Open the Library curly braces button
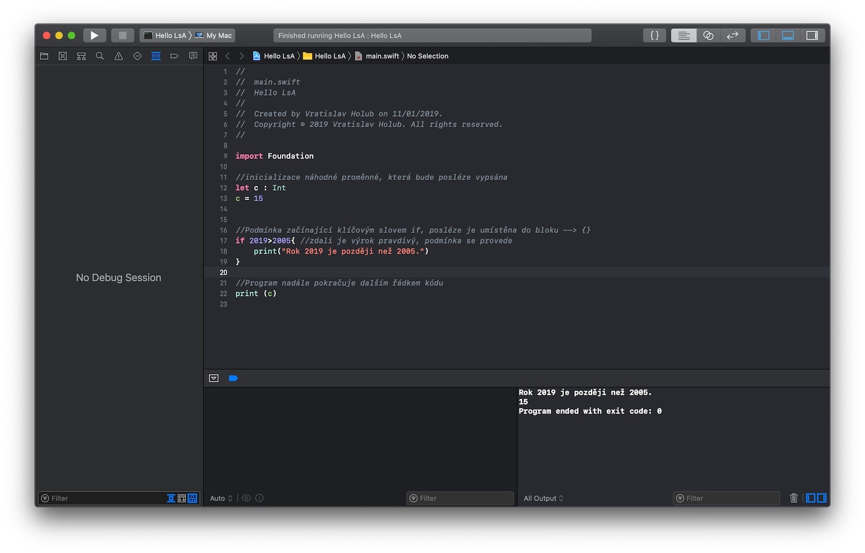Image resolution: width=865 pixels, height=553 pixels. pos(654,35)
